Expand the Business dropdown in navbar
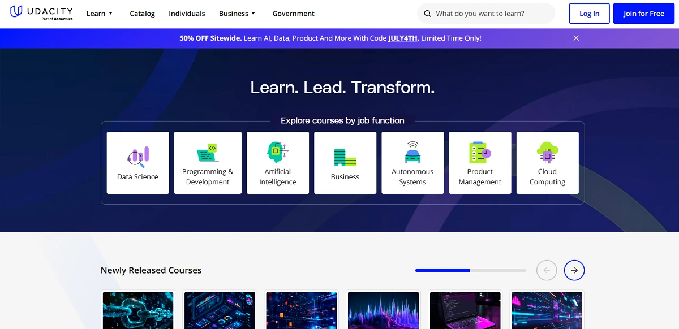The image size is (679, 329). 237,14
